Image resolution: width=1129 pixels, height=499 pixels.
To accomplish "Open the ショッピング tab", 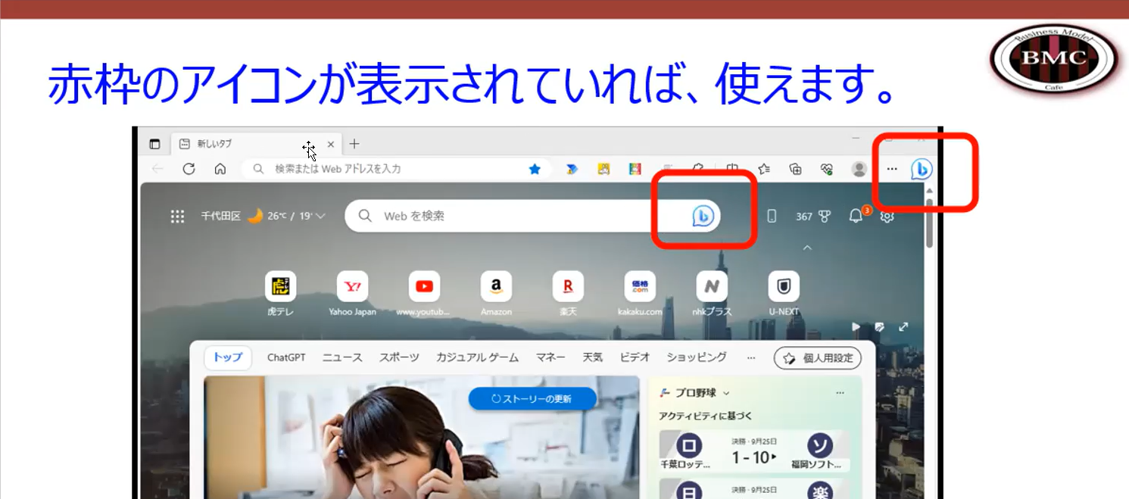I will 697,358.
